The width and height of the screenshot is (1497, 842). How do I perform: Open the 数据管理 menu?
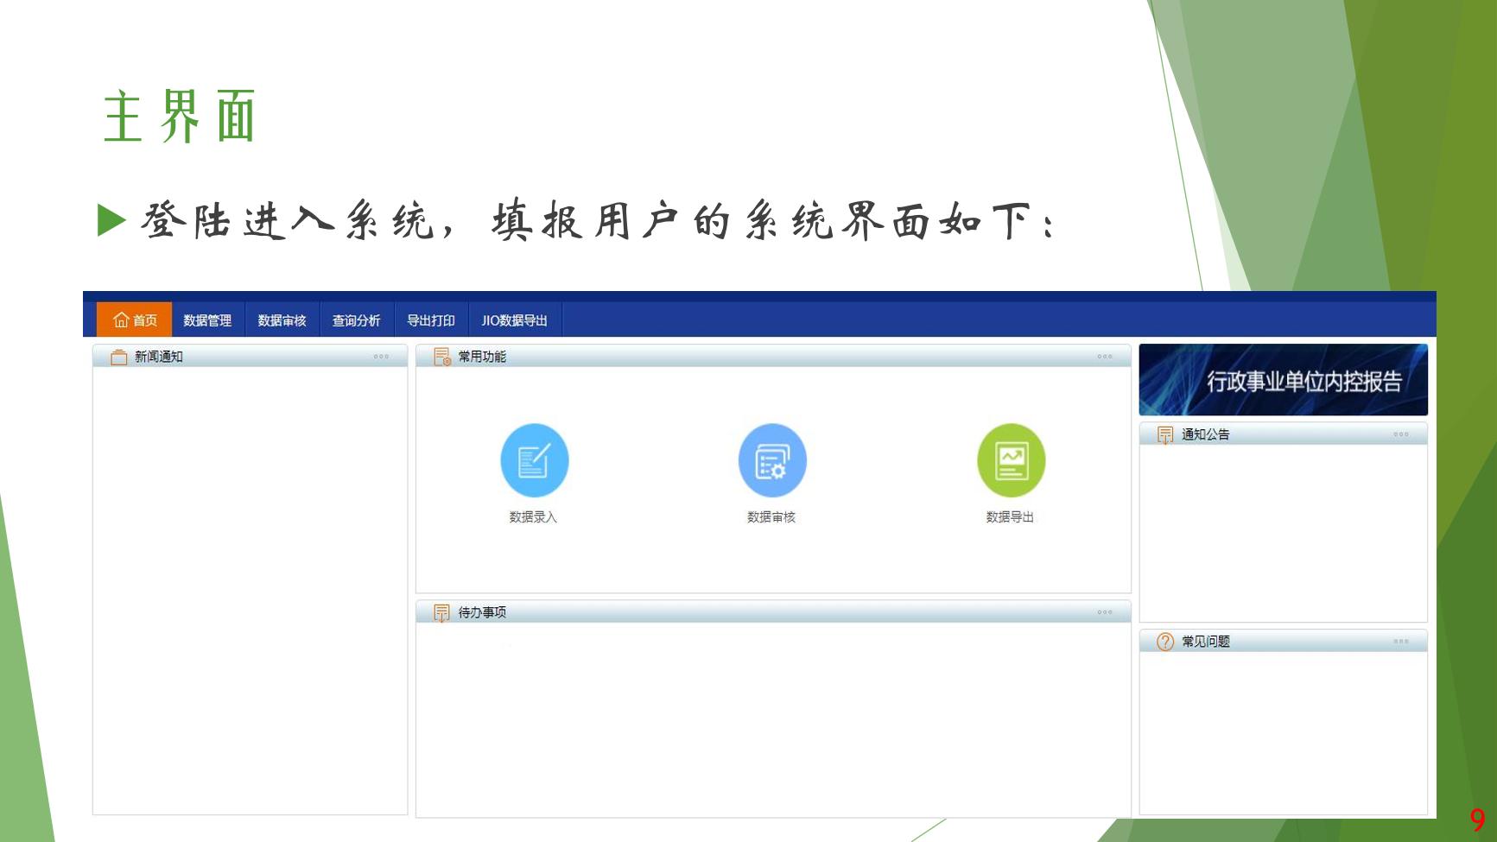pyautogui.click(x=207, y=320)
